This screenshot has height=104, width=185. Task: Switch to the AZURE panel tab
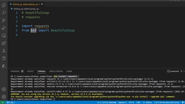(69, 71)
